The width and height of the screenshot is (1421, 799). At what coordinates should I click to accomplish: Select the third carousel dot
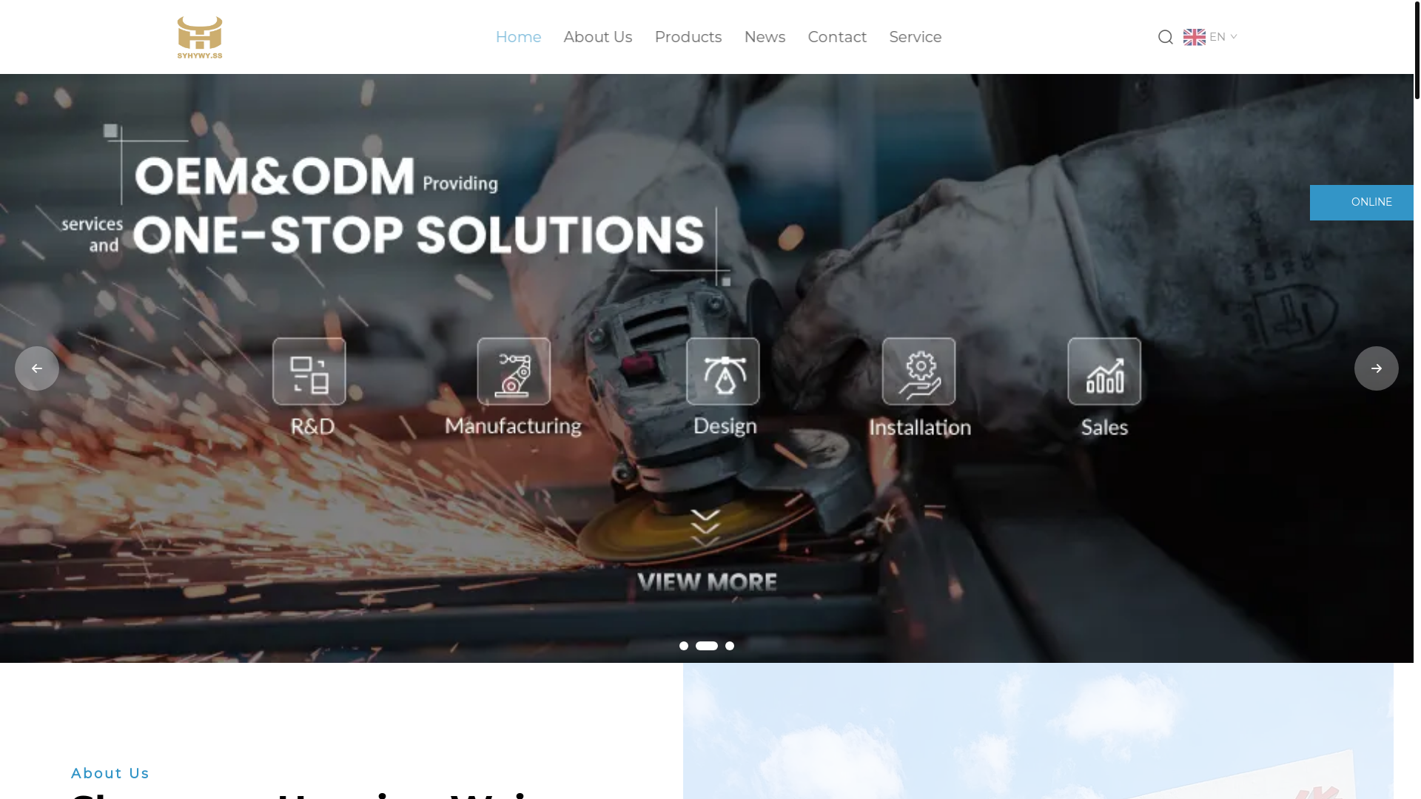(730, 646)
